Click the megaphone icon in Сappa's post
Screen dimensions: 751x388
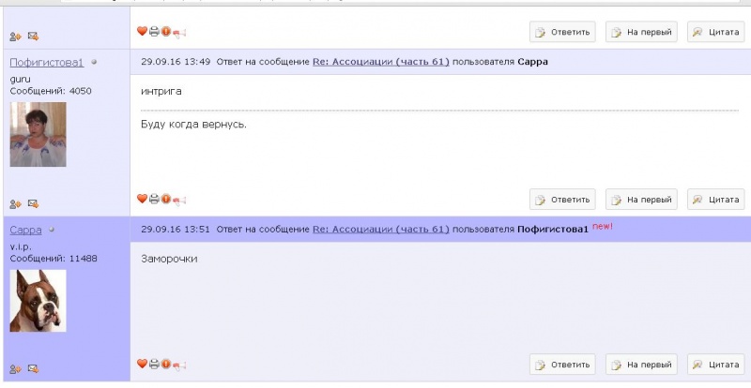179,364
